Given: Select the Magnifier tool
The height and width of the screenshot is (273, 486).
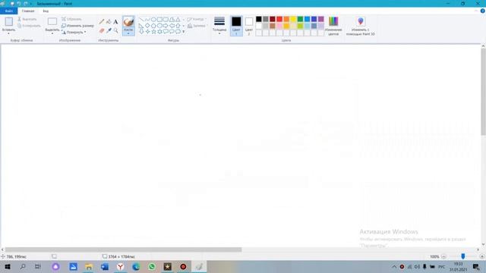Looking at the screenshot, I should point(115,30).
